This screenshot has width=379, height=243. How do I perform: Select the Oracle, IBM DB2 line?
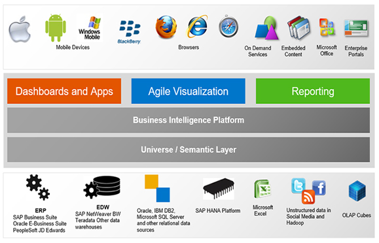[156, 210]
